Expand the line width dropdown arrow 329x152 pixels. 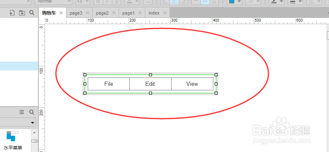(300, 2)
